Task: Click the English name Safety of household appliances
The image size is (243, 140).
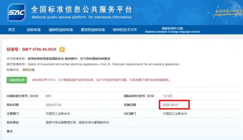Action: pyautogui.click(x=103, y=64)
